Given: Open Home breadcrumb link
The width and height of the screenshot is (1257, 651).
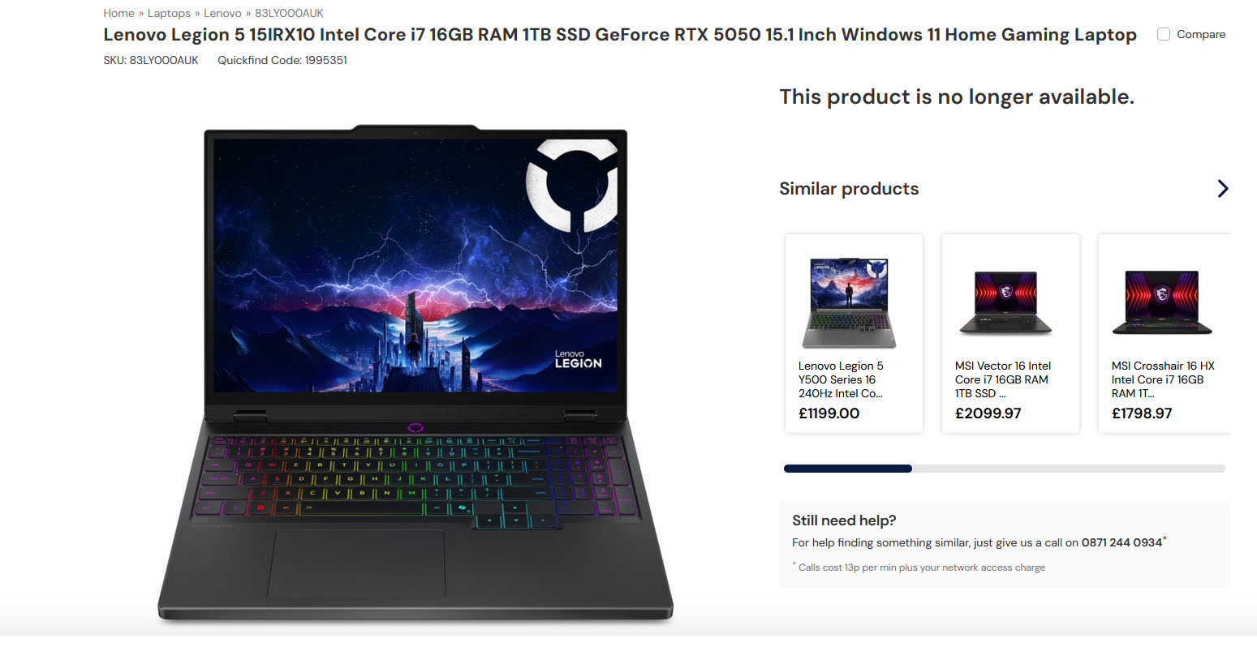Looking at the screenshot, I should (x=118, y=13).
